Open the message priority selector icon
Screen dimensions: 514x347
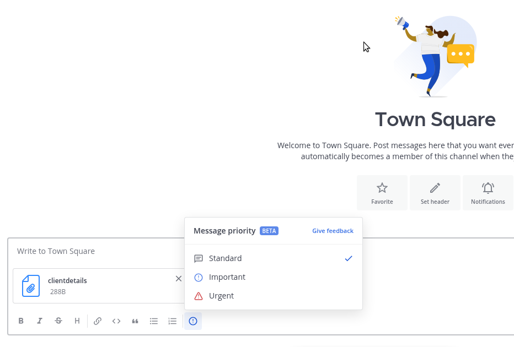192,321
